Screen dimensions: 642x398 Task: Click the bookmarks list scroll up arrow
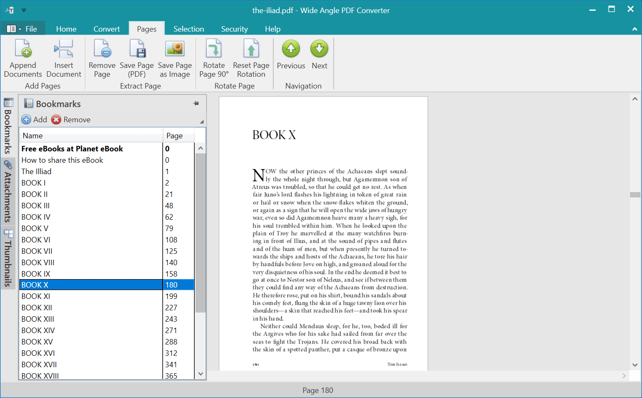click(201, 148)
